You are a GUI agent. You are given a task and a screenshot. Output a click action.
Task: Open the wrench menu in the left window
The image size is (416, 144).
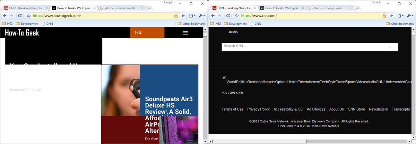[202, 16]
